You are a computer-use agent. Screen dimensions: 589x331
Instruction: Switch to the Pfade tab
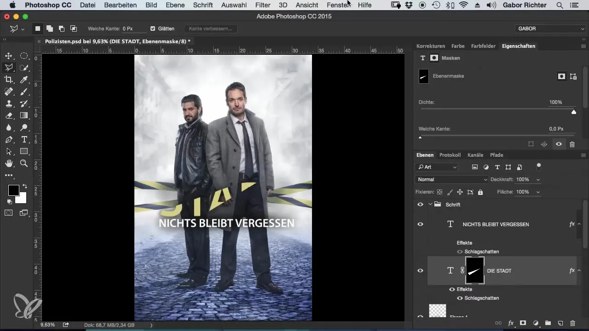[x=497, y=155]
